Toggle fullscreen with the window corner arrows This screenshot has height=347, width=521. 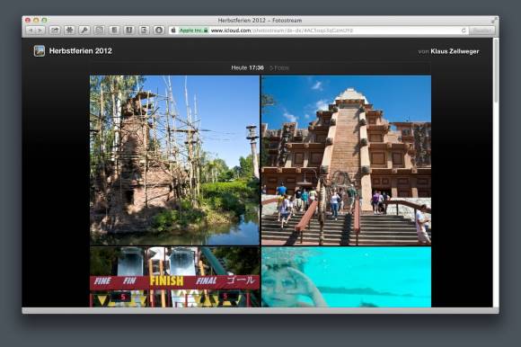494,21
